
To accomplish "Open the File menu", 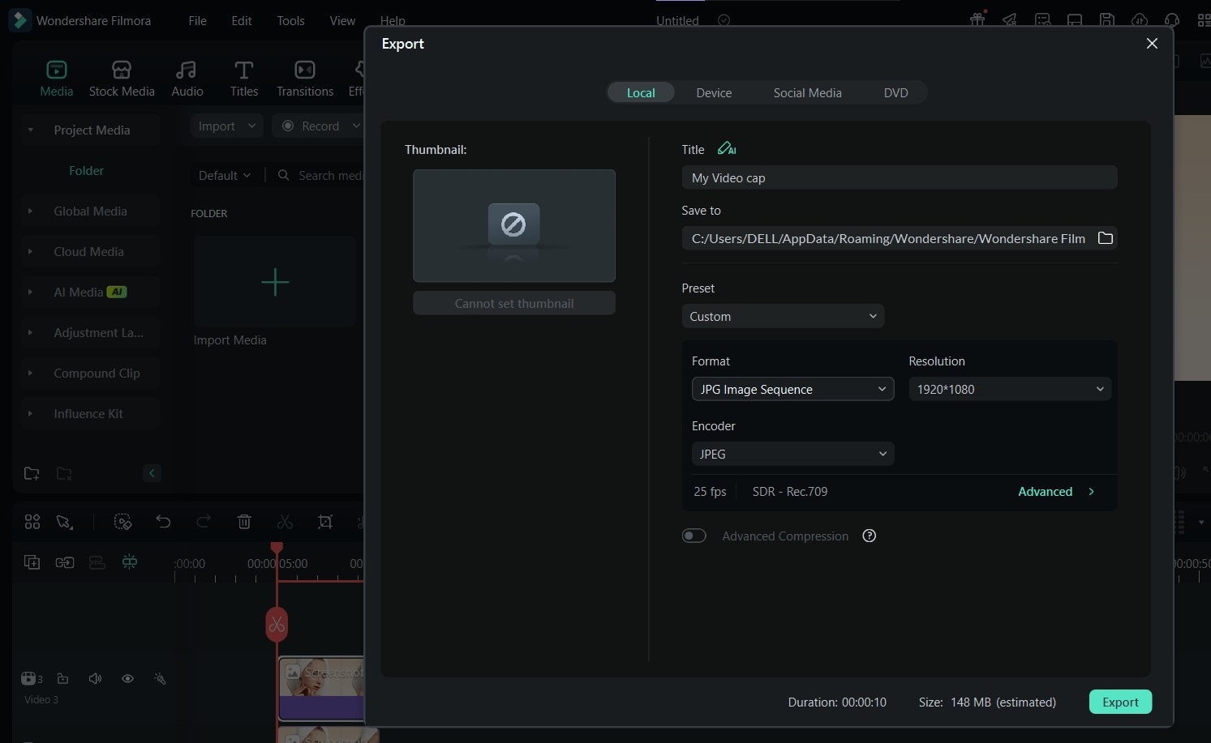I will 197,20.
